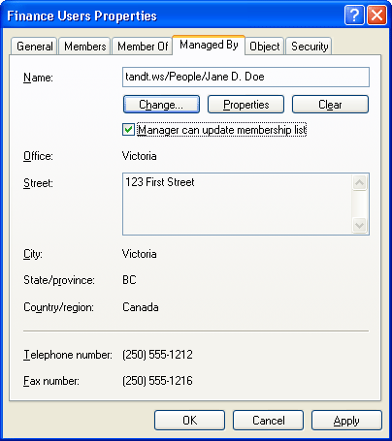Open the Members tab
This screenshot has height=441, width=392.
85,47
